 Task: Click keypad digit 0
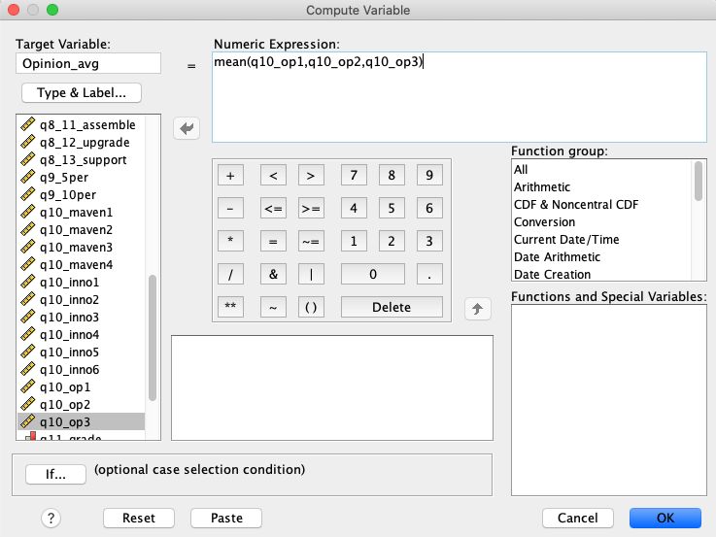(373, 274)
